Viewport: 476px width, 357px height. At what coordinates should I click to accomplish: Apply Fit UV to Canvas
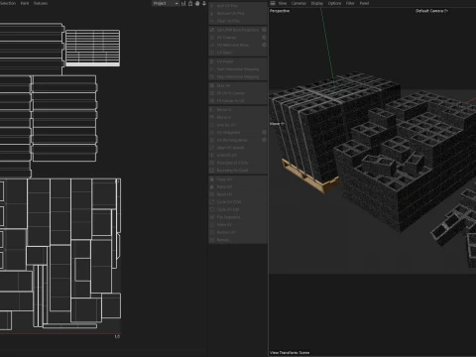pos(238,93)
